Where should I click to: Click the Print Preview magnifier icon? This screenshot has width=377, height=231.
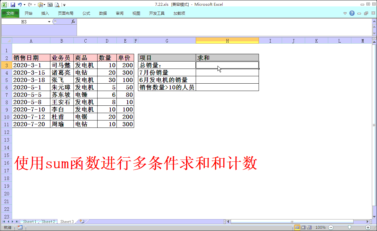(x=57, y=4)
